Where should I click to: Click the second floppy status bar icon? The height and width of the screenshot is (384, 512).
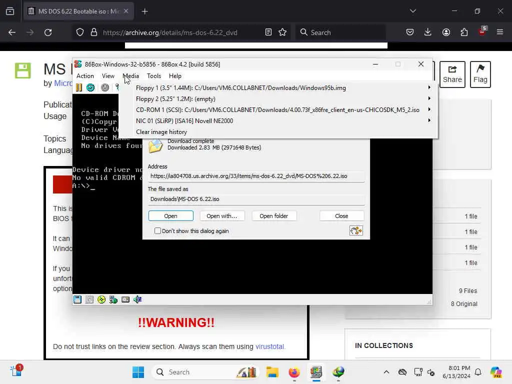[x=89, y=299]
